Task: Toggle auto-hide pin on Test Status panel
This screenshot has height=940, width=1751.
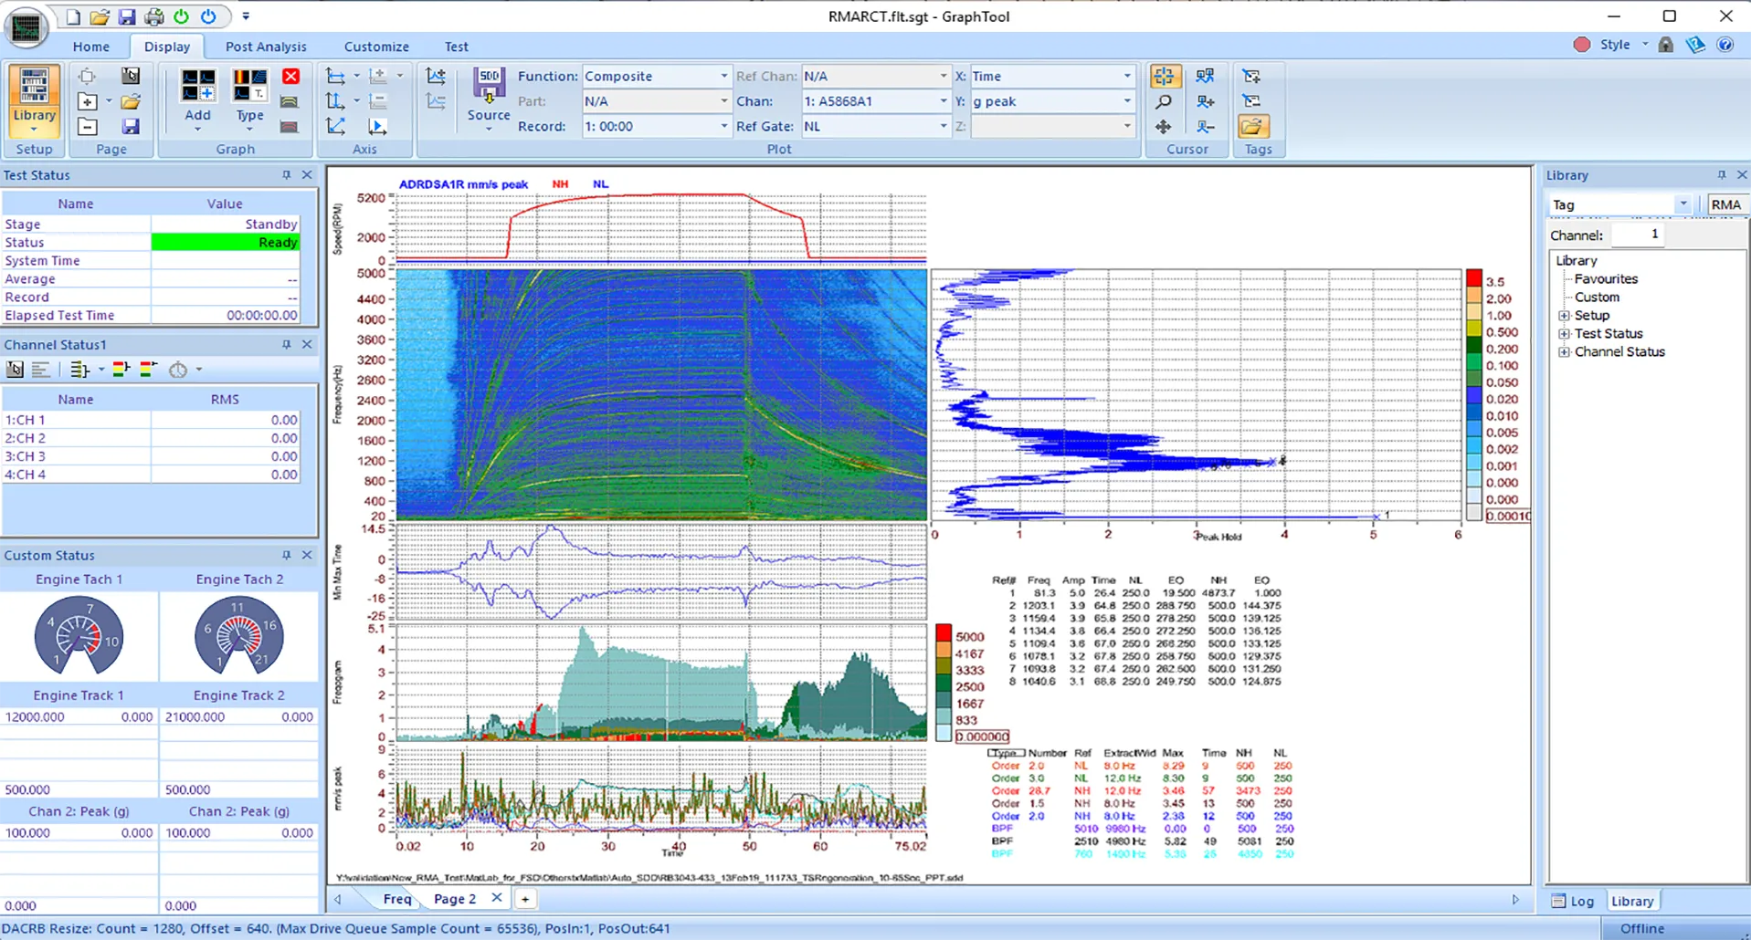Action: 286,174
